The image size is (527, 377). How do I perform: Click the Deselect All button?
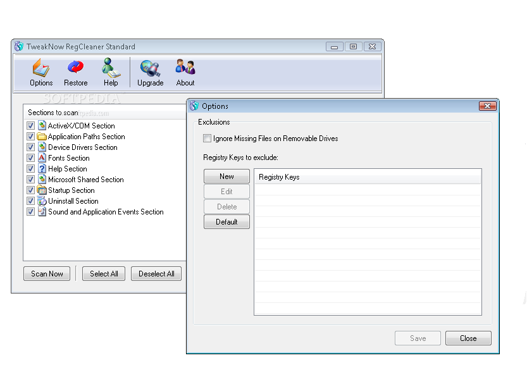tap(156, 274)
